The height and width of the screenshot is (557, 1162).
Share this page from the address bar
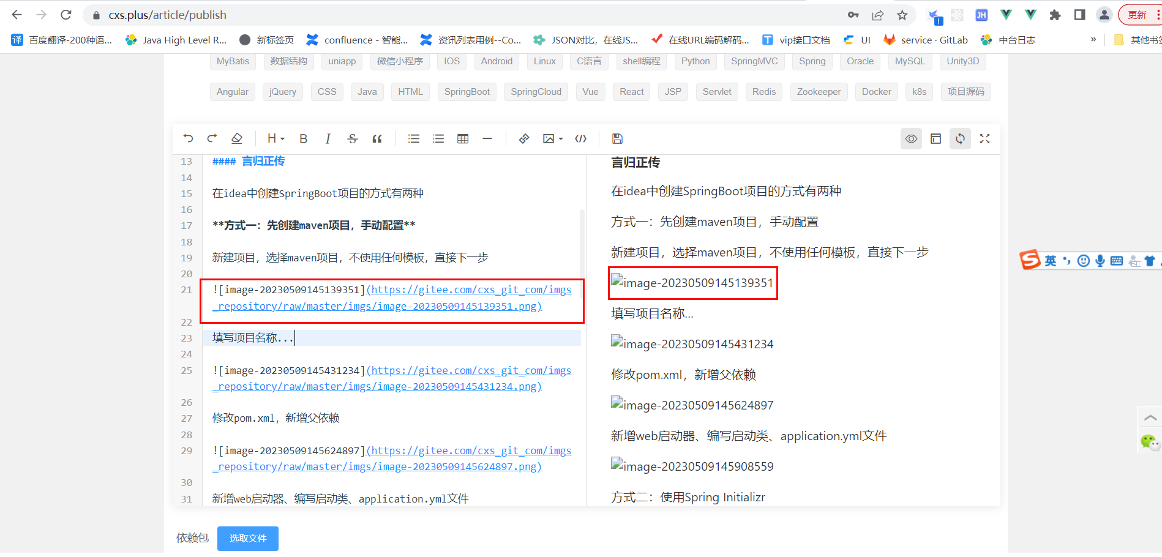click(x=878, y=15)
